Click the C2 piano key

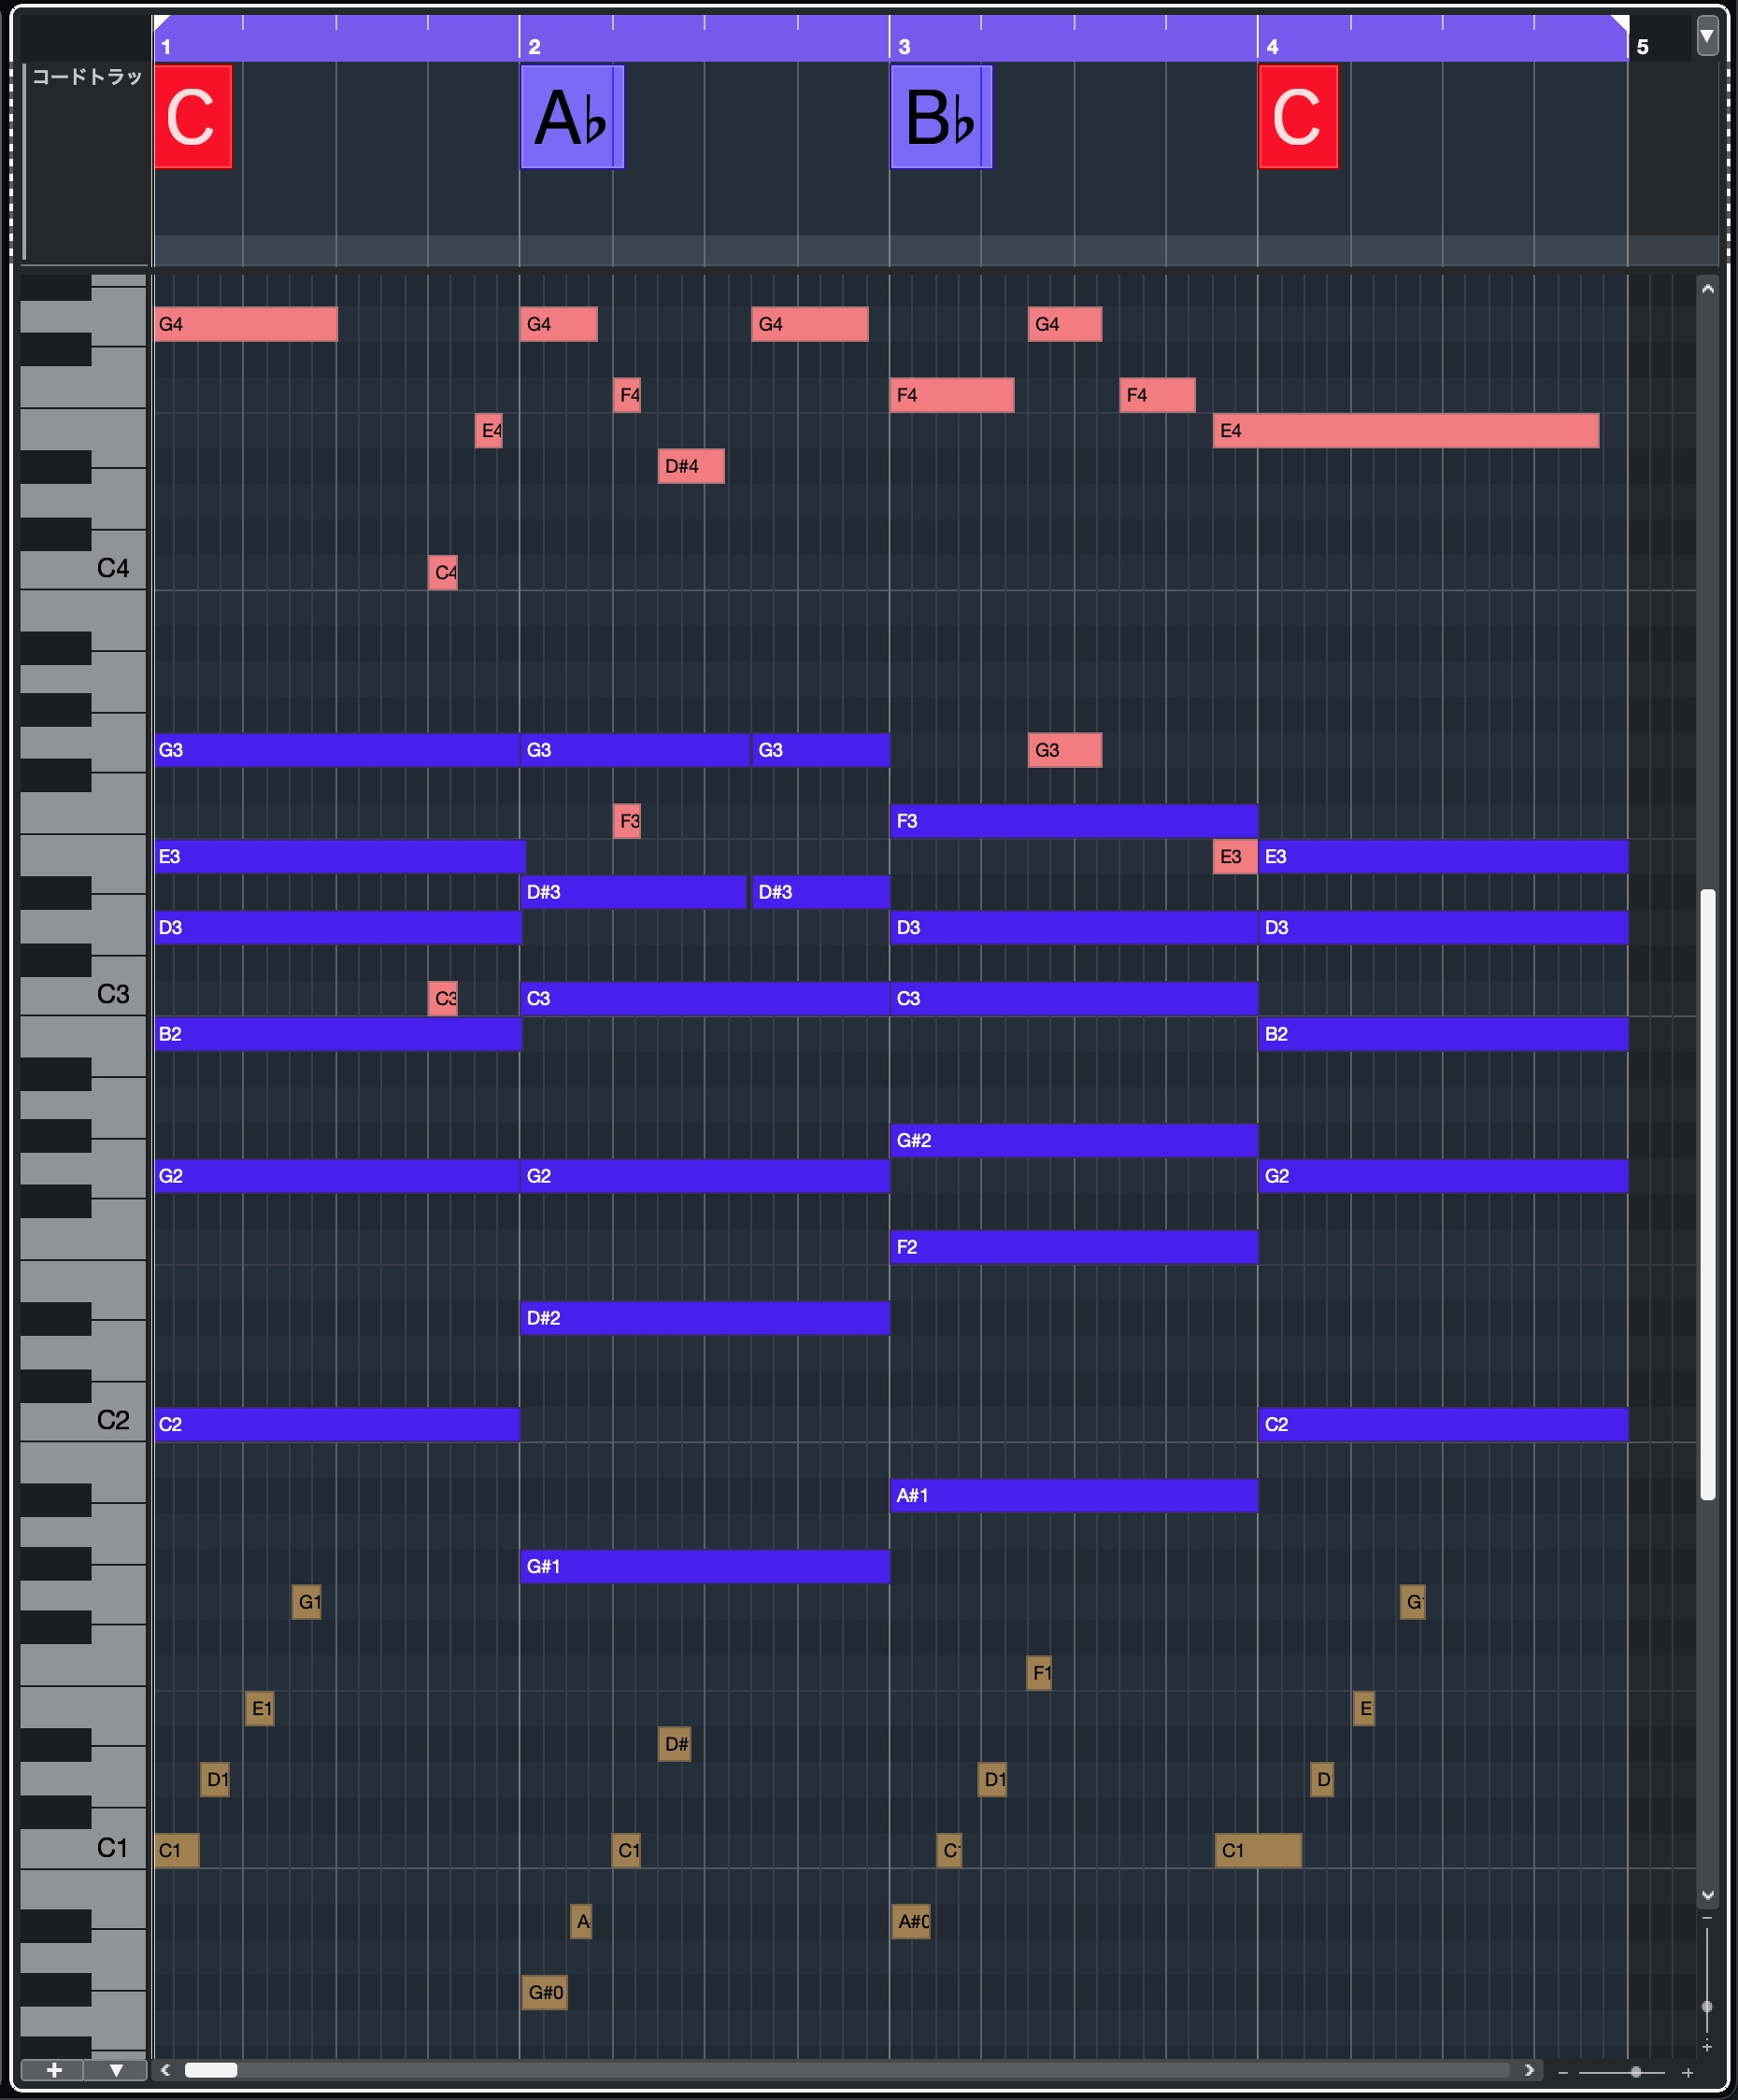(x=84, y=1422)
